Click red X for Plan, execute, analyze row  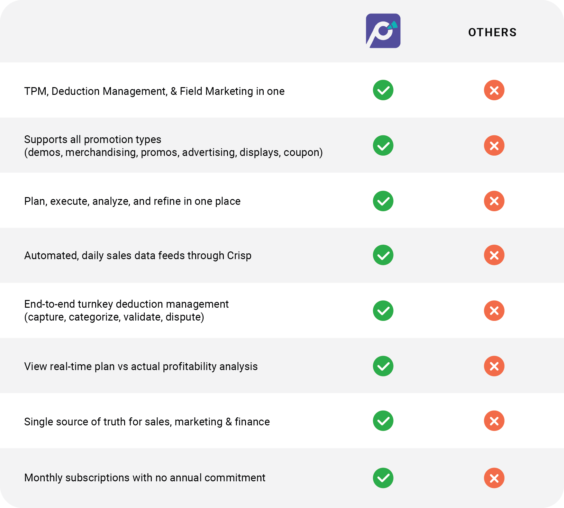[x=494, y=201]
